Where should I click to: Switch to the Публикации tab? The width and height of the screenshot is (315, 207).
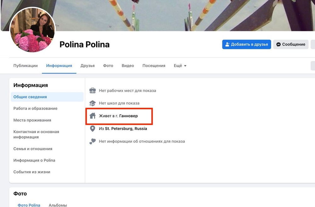pos(26,66)
